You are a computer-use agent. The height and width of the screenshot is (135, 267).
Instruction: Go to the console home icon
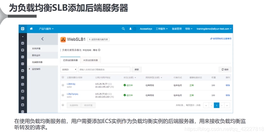pyautogui.click(x=31, y=29)
